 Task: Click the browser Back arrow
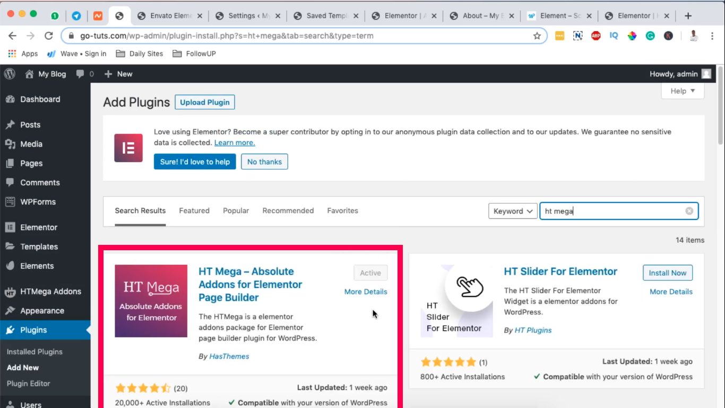coord(12,36)
